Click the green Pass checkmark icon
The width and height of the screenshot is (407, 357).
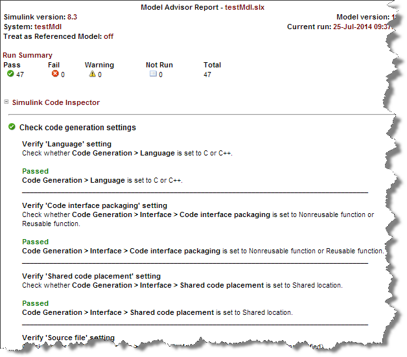click(10, 75)
